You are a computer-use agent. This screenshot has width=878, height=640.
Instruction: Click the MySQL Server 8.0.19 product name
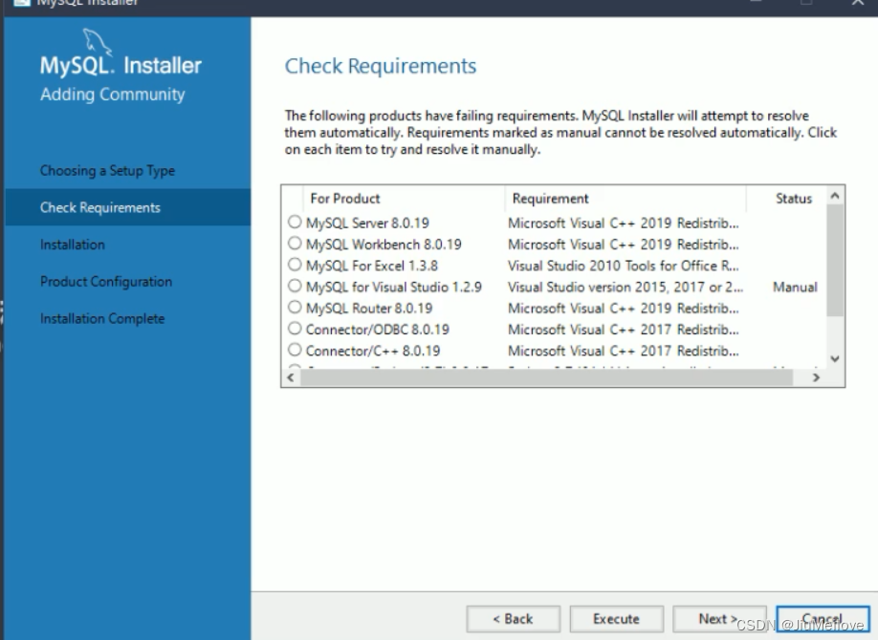tap(367, 224)
